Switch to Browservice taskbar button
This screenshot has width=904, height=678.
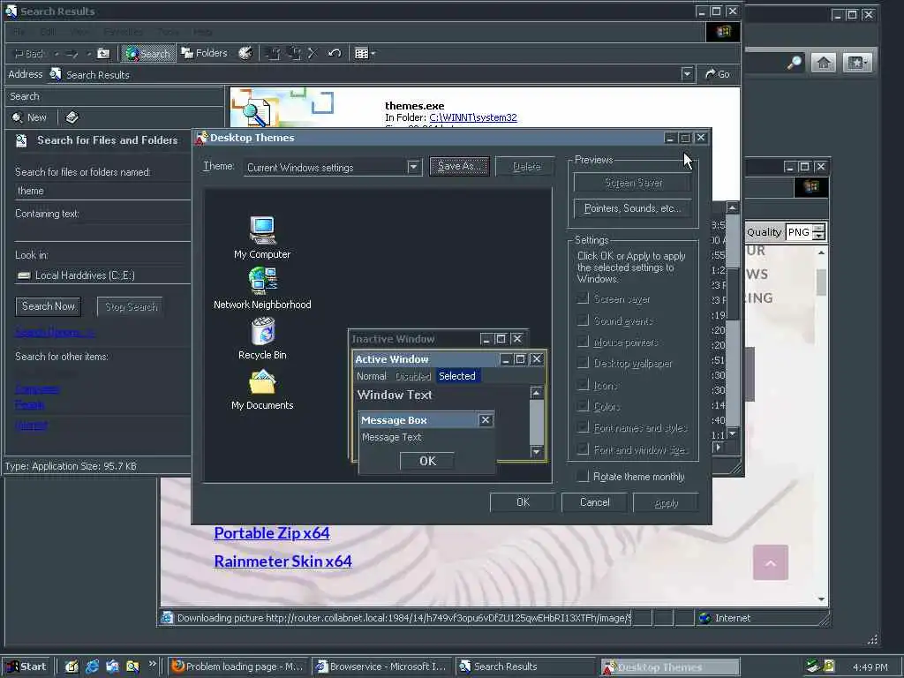click(382, 667)
